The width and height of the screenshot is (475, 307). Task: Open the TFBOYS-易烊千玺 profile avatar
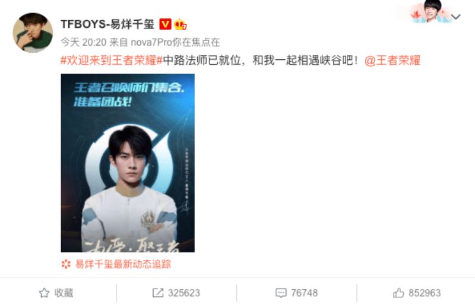33,33
